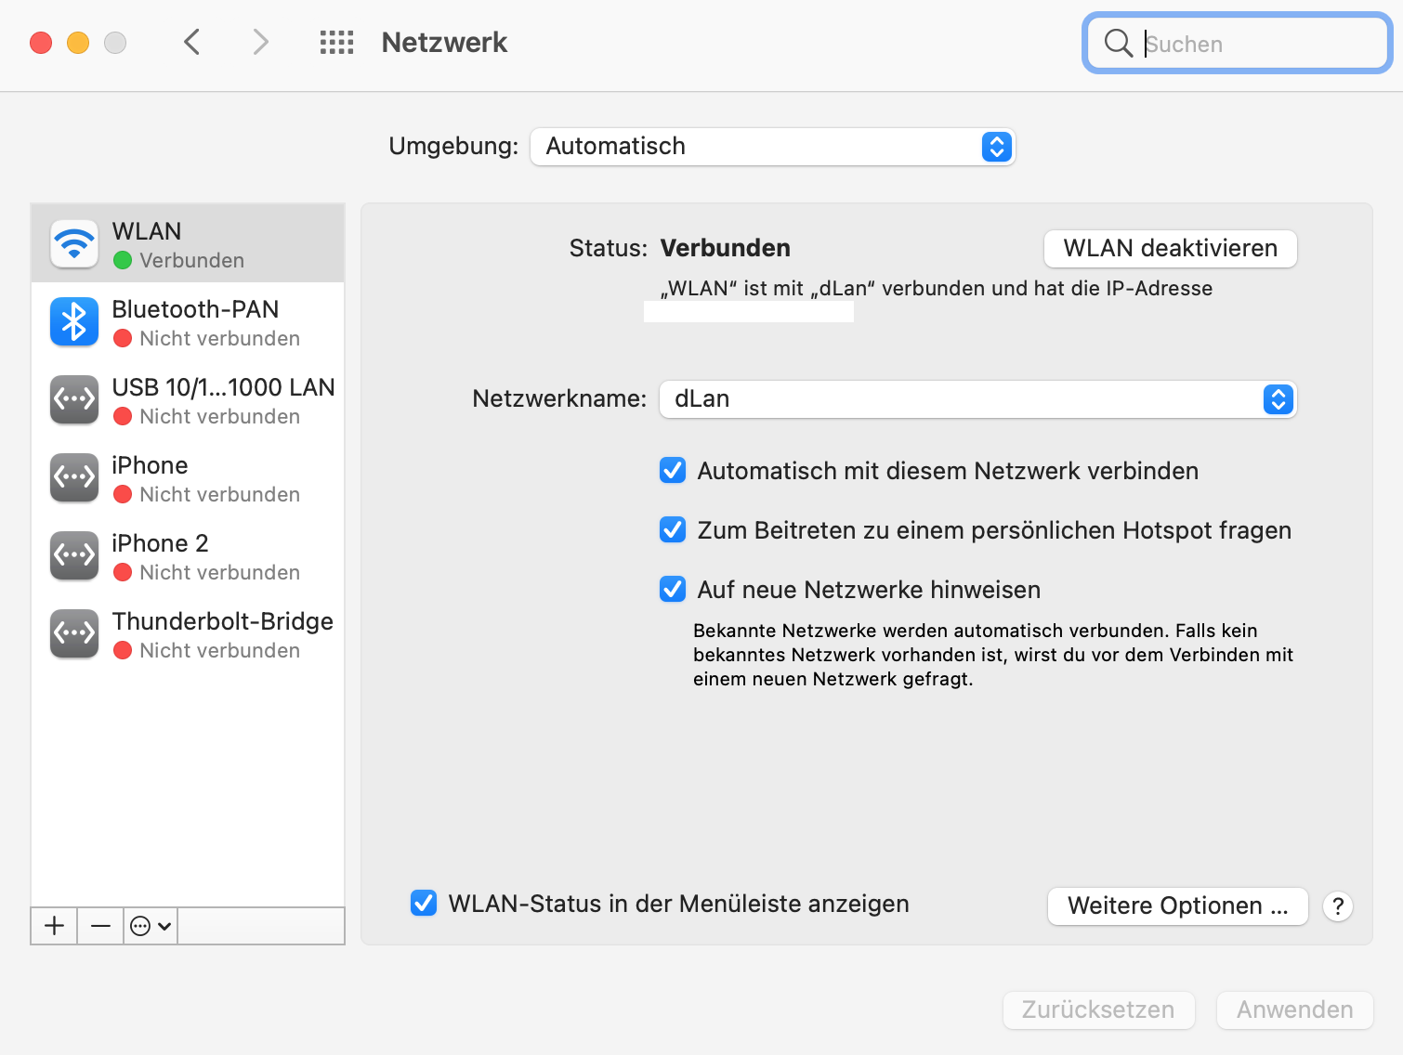Open 'Weitere Optionen ...' settings
The image size is (1403, 1055).
(x=1177, y=906)
